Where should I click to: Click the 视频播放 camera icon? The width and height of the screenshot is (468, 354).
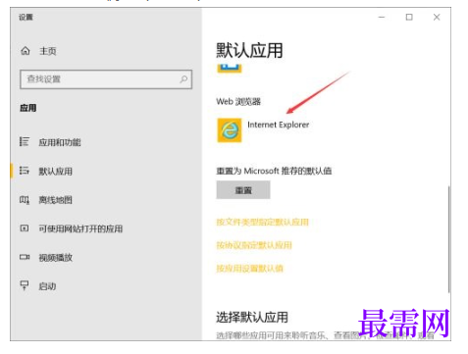coord(25,257)
